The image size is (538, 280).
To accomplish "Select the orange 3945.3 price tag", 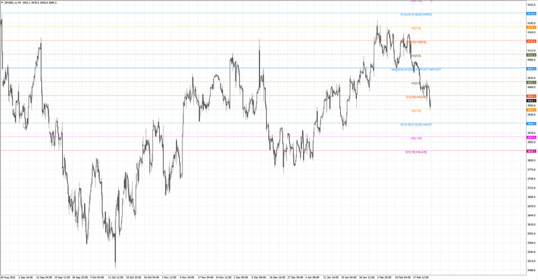I will point(531,110).
